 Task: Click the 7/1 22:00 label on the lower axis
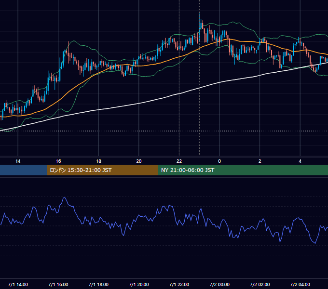[x=179, y=284]
